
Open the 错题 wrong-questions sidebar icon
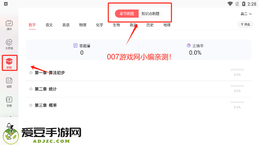tap(9, 83)
